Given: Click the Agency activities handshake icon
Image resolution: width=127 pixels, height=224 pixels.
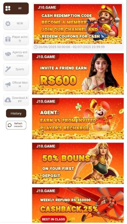Looking at the screenshot, I should point(8,54).
